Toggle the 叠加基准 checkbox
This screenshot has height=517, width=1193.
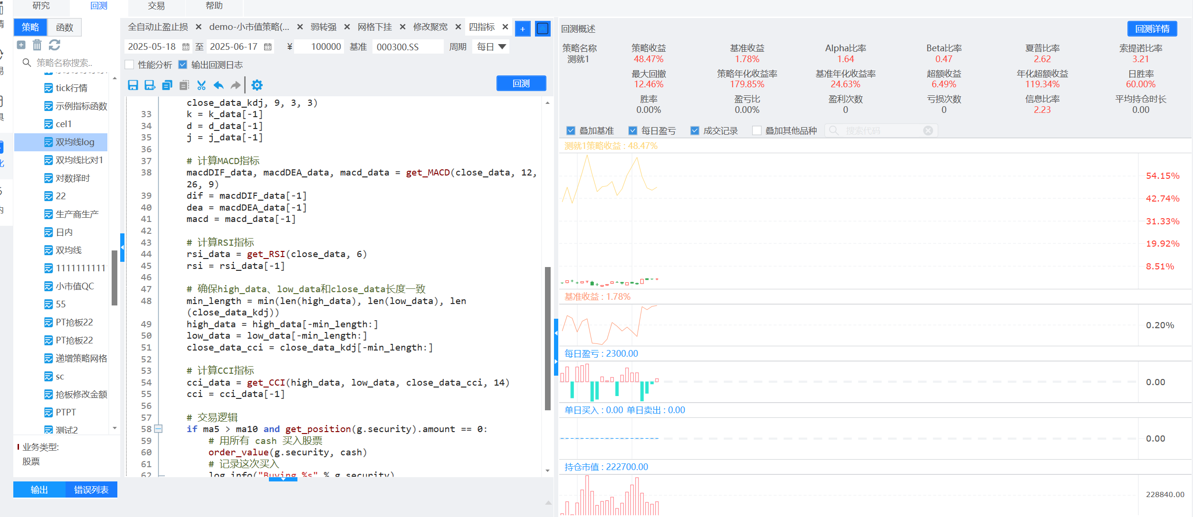point(571,130)
